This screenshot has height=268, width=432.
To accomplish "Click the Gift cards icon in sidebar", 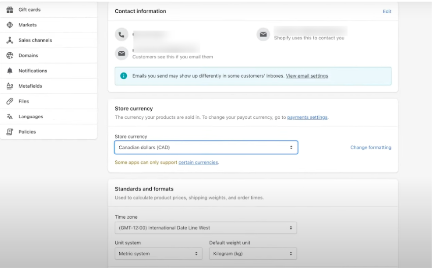I will 10,10.
